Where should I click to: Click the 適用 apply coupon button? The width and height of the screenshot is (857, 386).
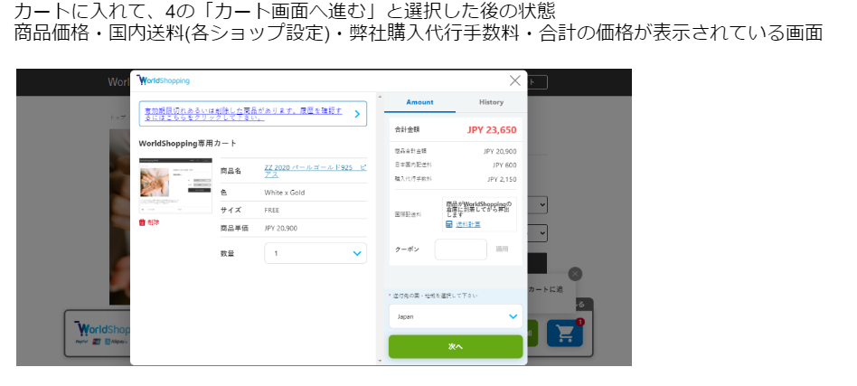coord(502,249)
